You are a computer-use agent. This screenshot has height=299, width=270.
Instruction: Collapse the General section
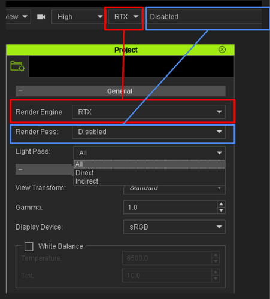coord(20,91)
